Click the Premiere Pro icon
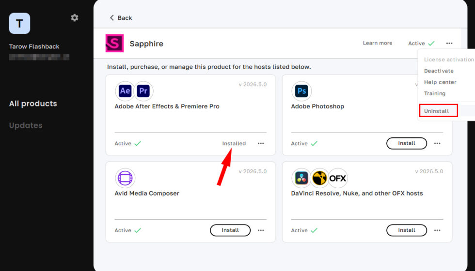 143,91
